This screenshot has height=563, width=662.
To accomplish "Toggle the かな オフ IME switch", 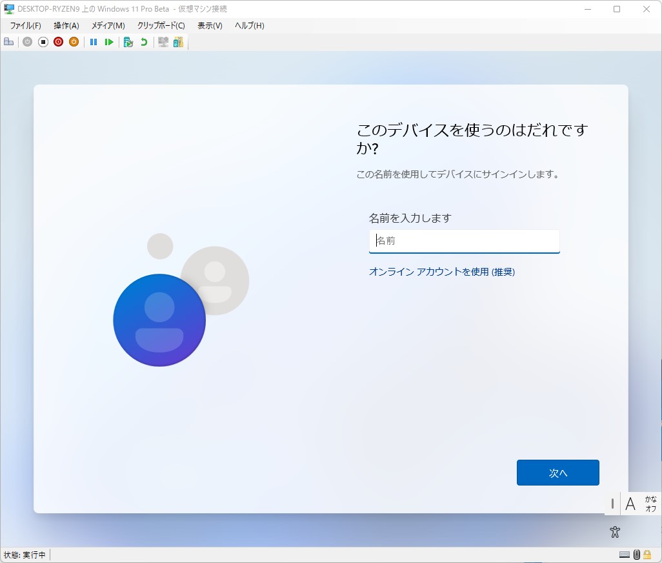I will point(649,504).
